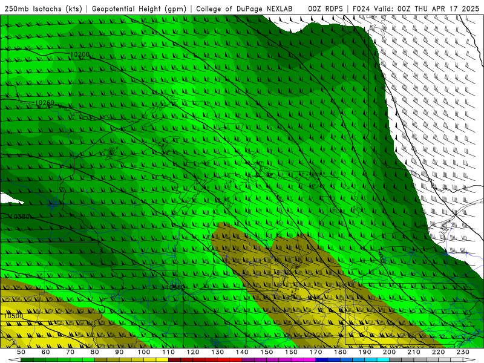Click the 100 label on the color scale

144,352
